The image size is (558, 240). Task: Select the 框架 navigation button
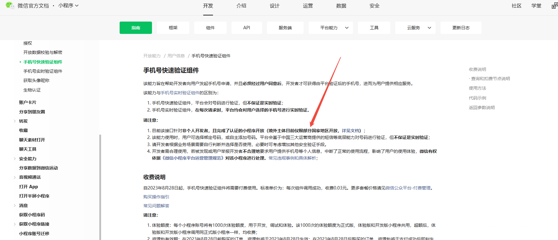(173, 28)
